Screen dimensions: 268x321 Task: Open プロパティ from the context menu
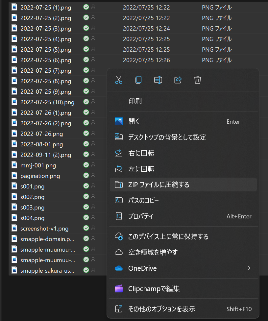click(x=141, y=216)
